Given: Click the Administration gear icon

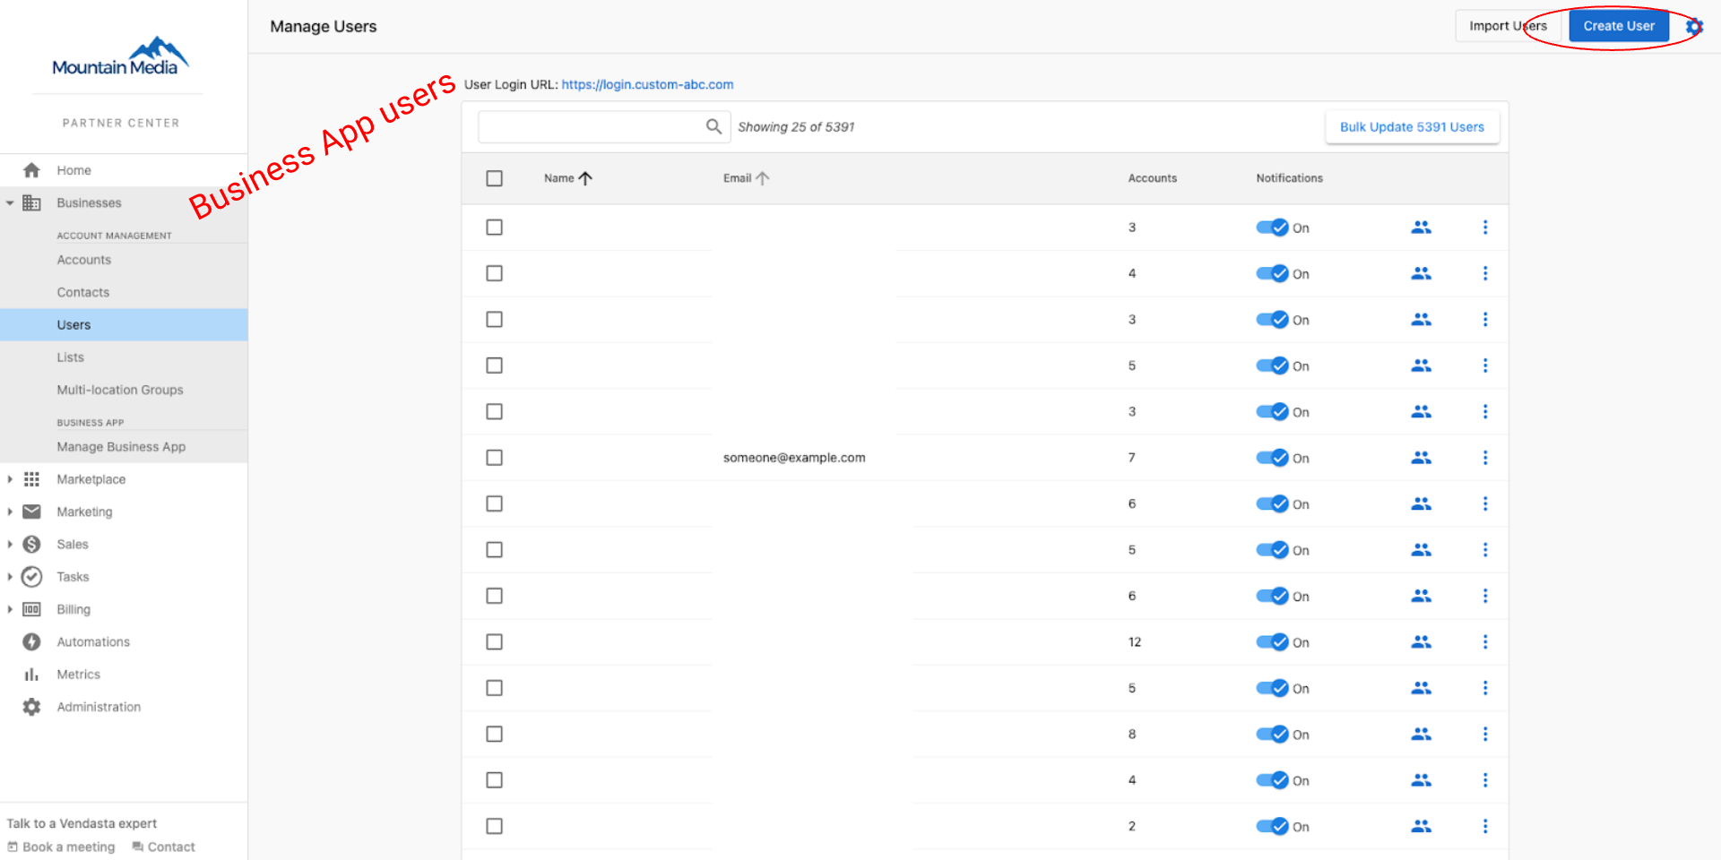Looking at the screenshot, I should pyautogui.click(x=31, y=707).
